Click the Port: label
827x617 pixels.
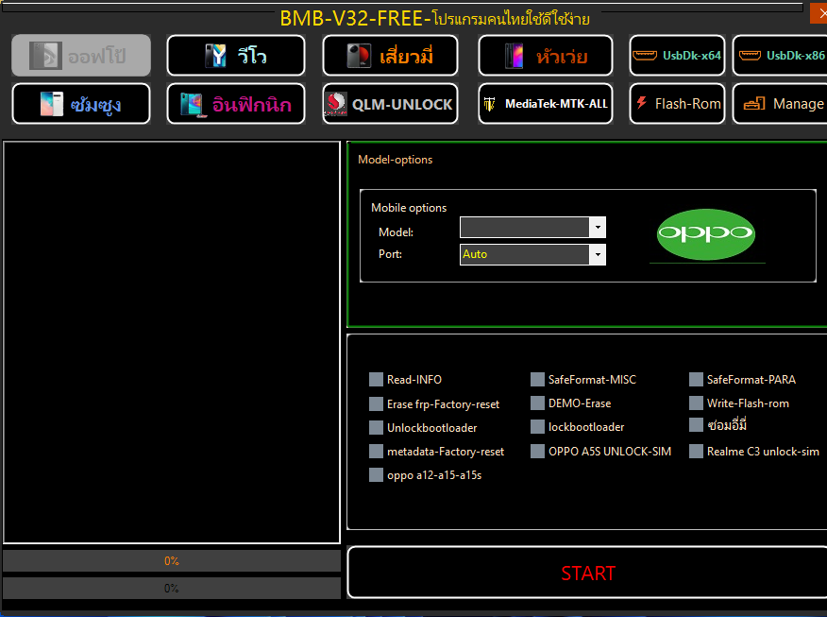point(390,254)
